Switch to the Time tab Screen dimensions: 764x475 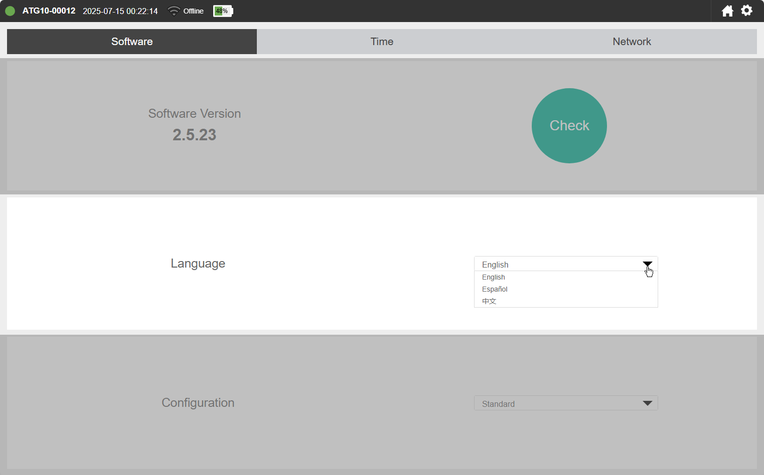[x=382, y=42]
